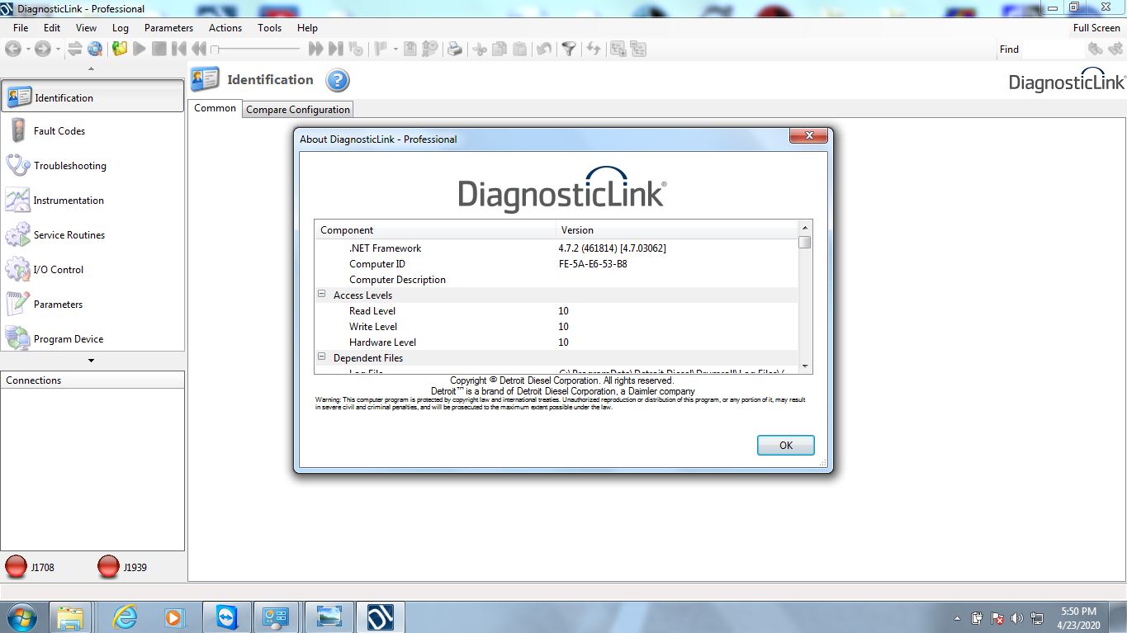
Task: Click the globe search toolbar icon
Action: (x=95, y=50)
